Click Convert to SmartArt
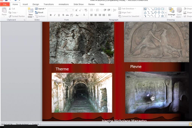The height and width of the screenshot is (128, 192). coord(130,16)
